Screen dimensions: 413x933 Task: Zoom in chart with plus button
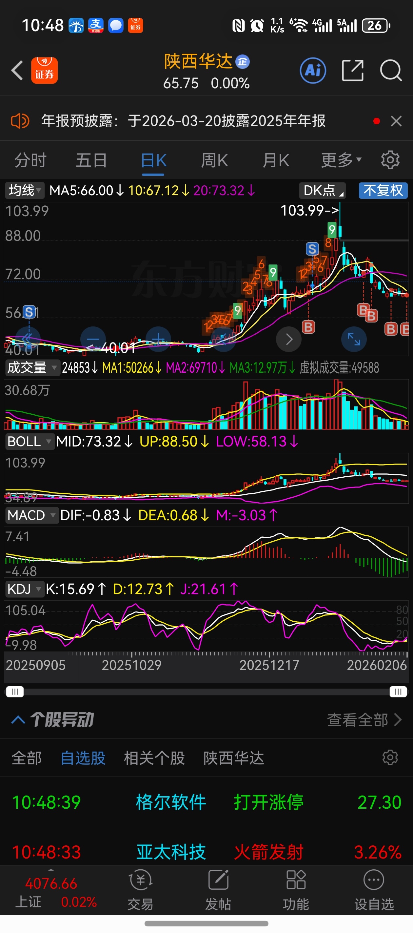(x=158, y=339)
